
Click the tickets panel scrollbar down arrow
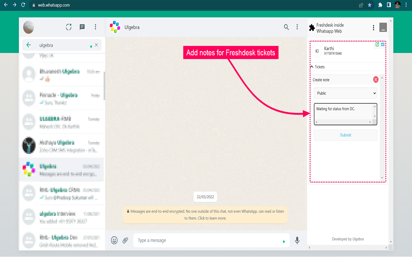pos(382,178)
